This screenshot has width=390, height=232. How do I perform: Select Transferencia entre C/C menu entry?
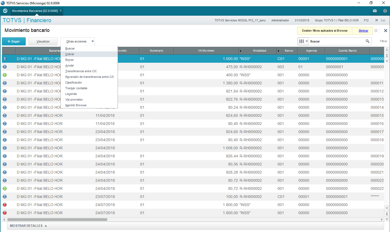point(89,71)
